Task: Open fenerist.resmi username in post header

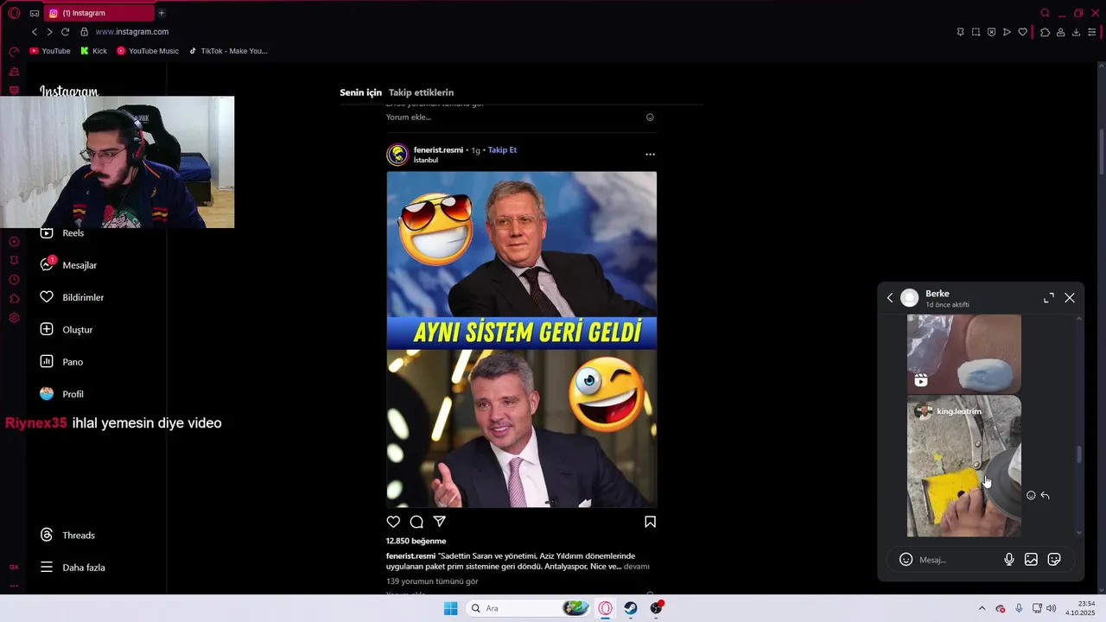Action: click(438, 150)
